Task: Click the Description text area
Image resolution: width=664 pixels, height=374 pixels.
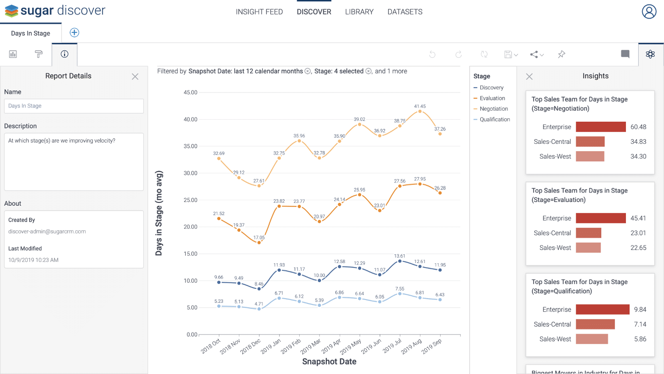Action: 74,162
